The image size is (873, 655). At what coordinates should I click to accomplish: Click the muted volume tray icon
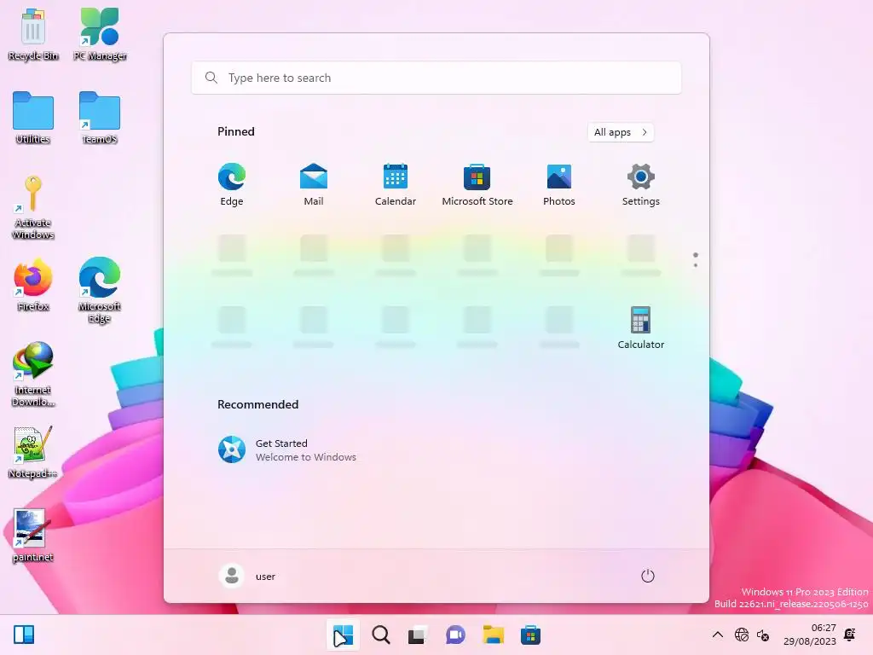click(x=763, y=635)
